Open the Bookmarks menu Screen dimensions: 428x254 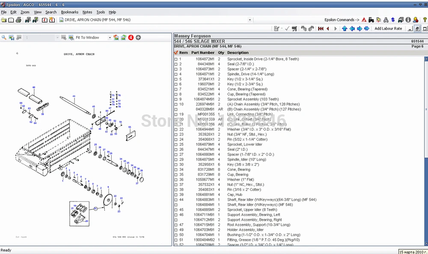click(70, 12)
